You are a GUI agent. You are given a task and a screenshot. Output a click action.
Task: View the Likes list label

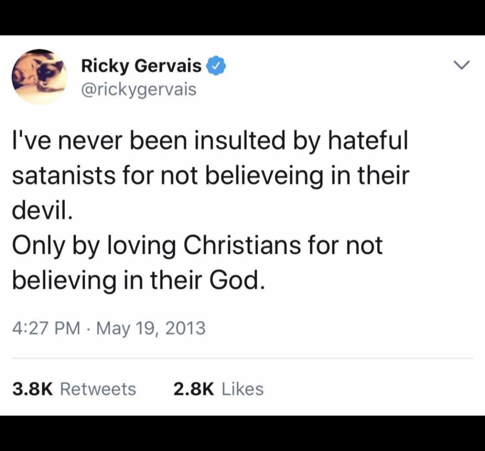coord(242,389)
